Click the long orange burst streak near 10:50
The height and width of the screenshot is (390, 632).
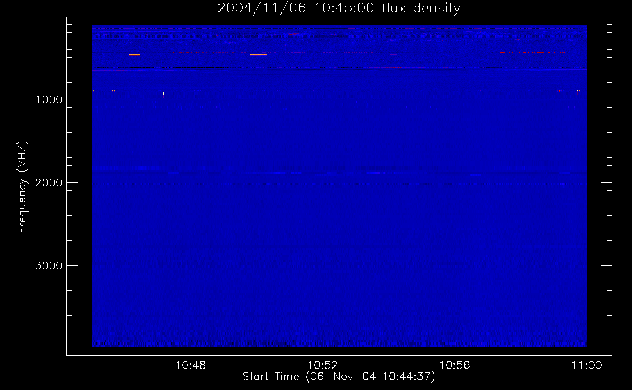pos(258,55)
